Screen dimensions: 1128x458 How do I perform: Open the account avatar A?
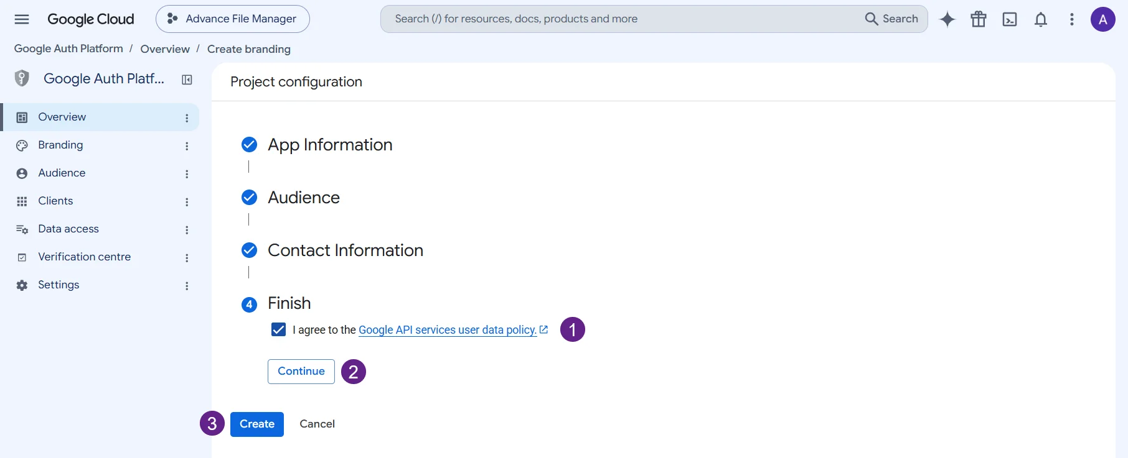(1103, 19)
